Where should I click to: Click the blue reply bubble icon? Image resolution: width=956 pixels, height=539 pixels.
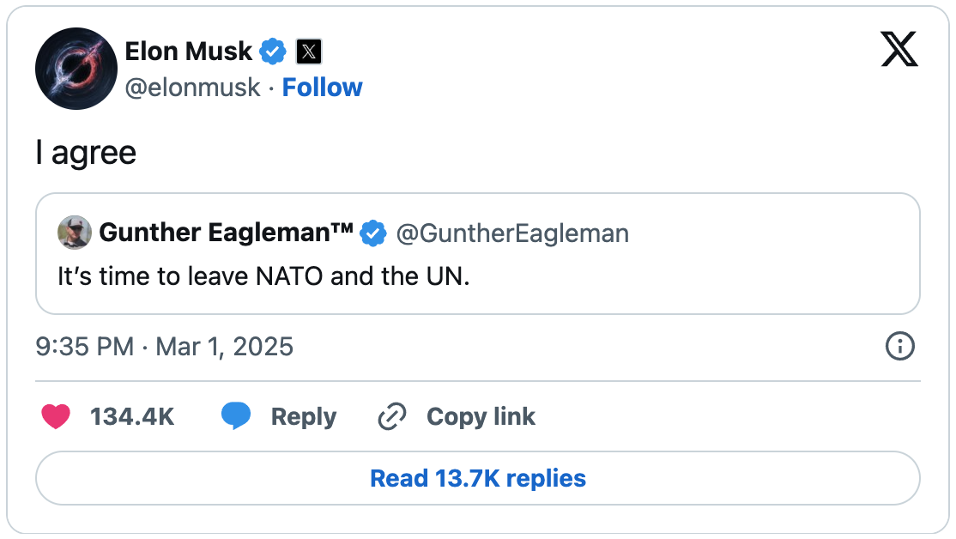click(236, 417)
